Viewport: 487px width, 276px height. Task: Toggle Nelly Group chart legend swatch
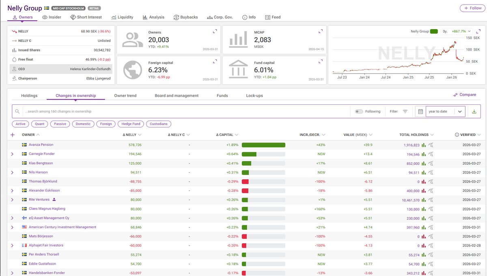point(434,31)
